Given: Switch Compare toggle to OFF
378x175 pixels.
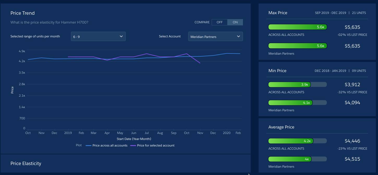Looking at the screenshot, I should click(x=220, y=22).
